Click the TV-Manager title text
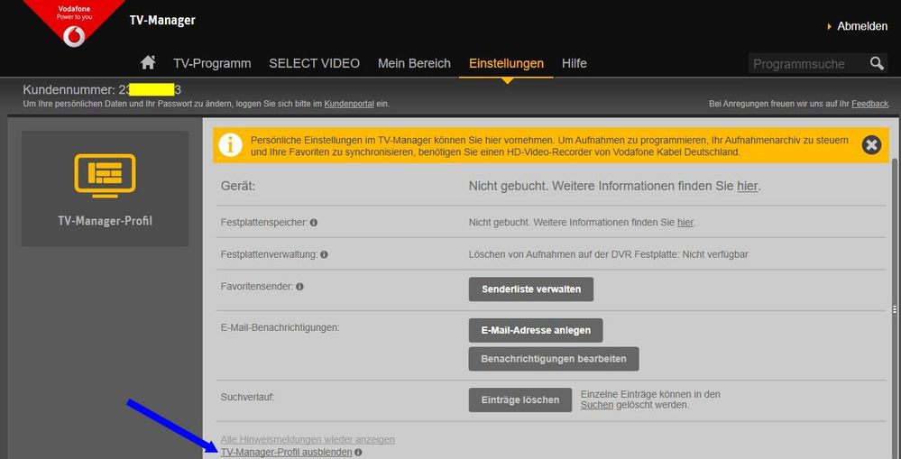Screen dimensions: 901x459 (162, 21)
